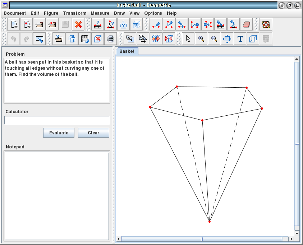Select the segment drawing pencil tool

tap(156, 24)
